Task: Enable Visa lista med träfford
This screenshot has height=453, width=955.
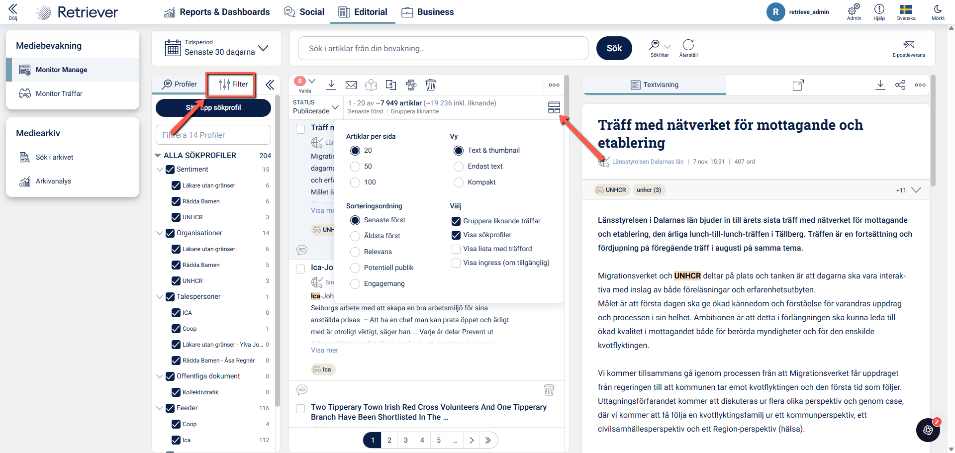Action: coord(456,249)
